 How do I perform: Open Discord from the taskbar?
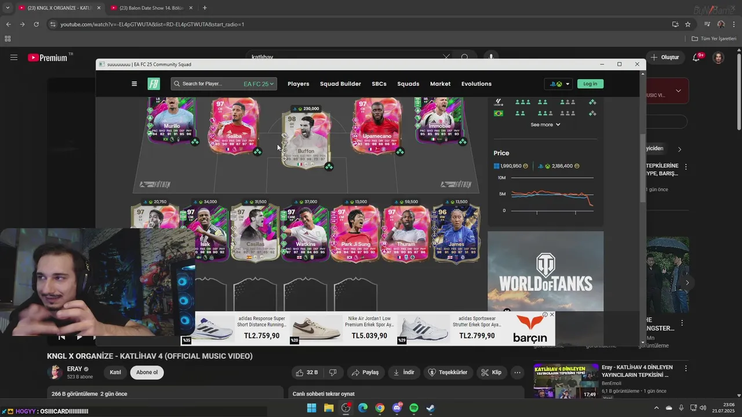pyautogui.click(x=397, y=408)
